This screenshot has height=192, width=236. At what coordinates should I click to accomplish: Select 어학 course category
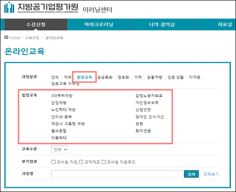point(138,77)
